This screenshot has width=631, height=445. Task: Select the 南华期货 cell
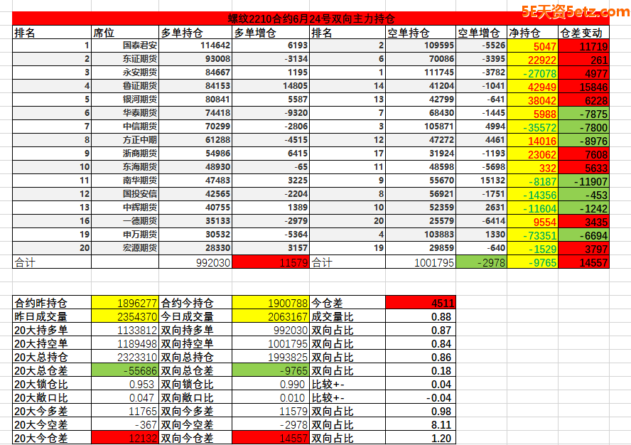click(125, 181)
